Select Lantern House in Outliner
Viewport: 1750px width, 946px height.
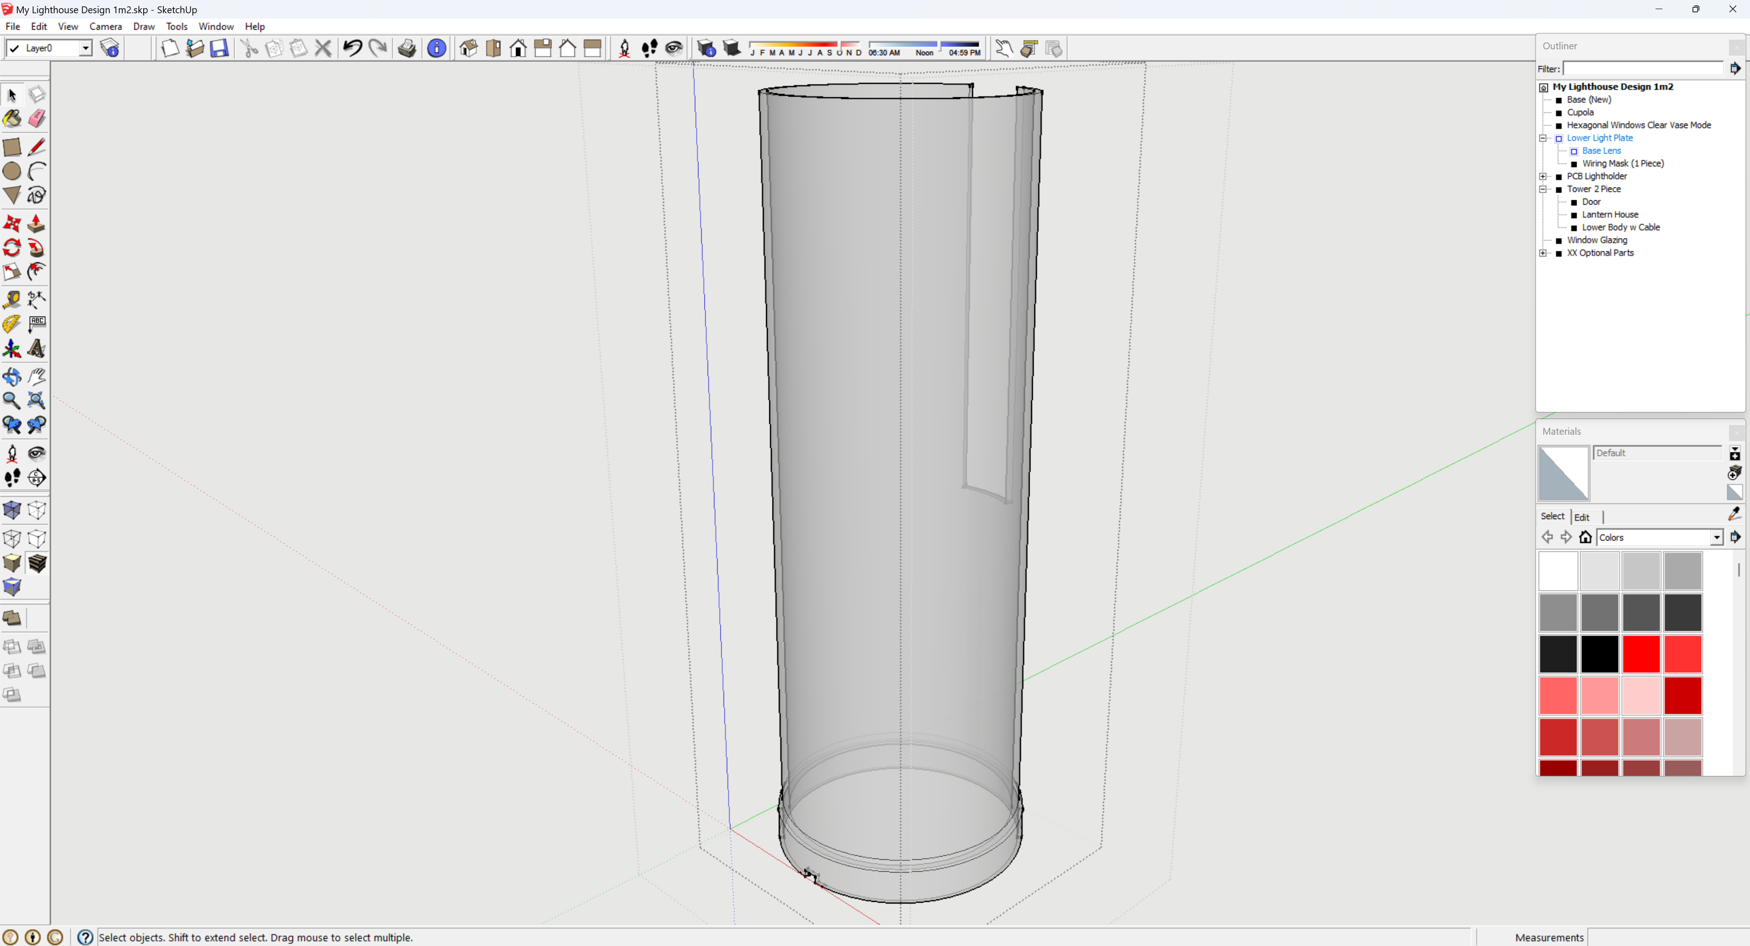(x=1610, y=214)
